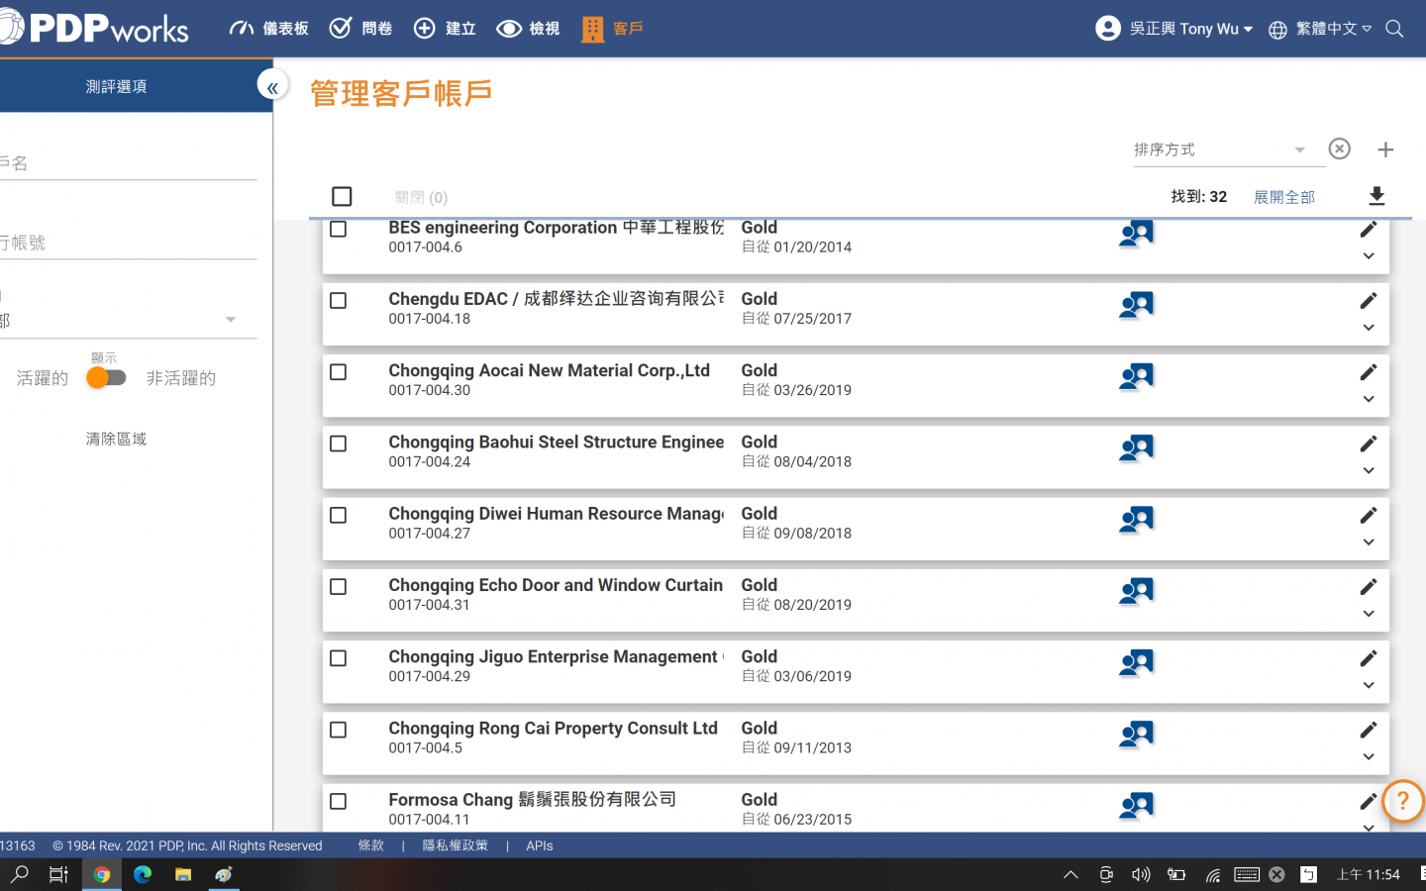Screen dimensions: 1426x891
Task: Click the 展開全部 link
Action: (1284, 197)
